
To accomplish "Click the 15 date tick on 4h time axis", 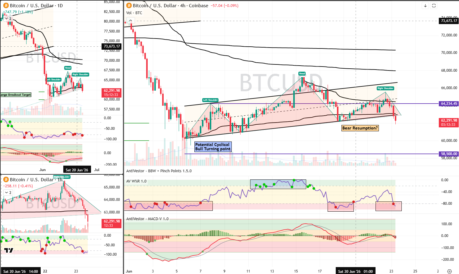I will pyautogui.click(x=296, y=271).
